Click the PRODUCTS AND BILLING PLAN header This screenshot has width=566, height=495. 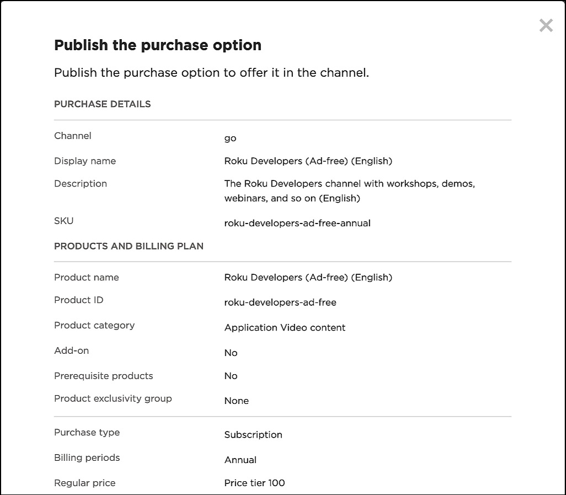[x=129, y=247]
